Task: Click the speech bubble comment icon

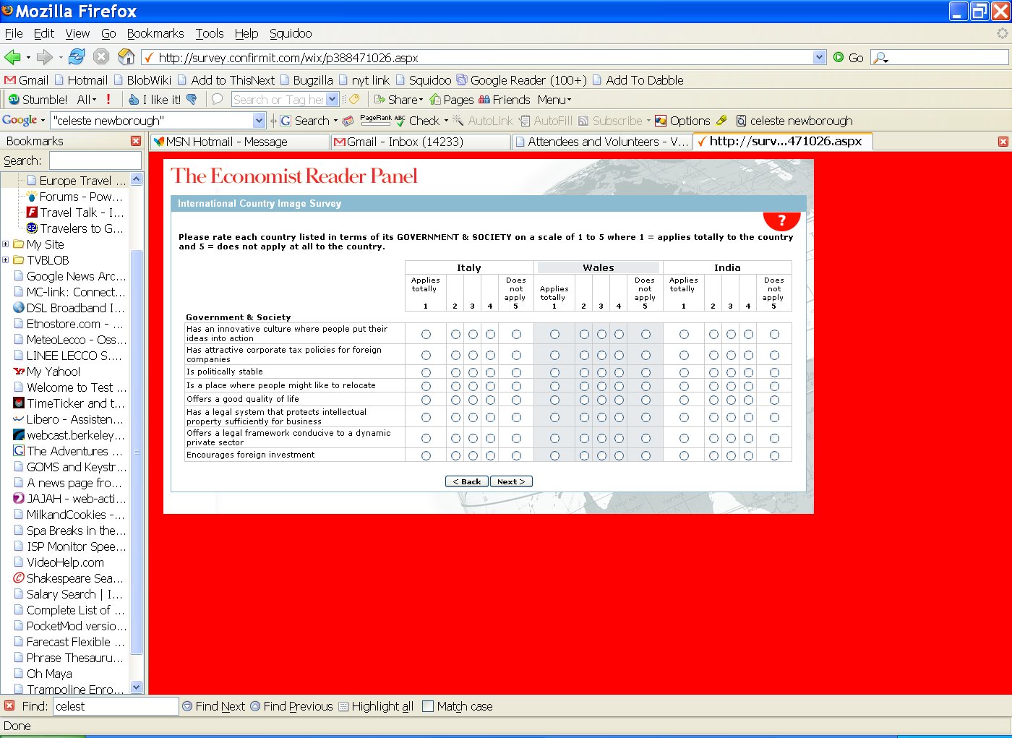Action: 217,99
